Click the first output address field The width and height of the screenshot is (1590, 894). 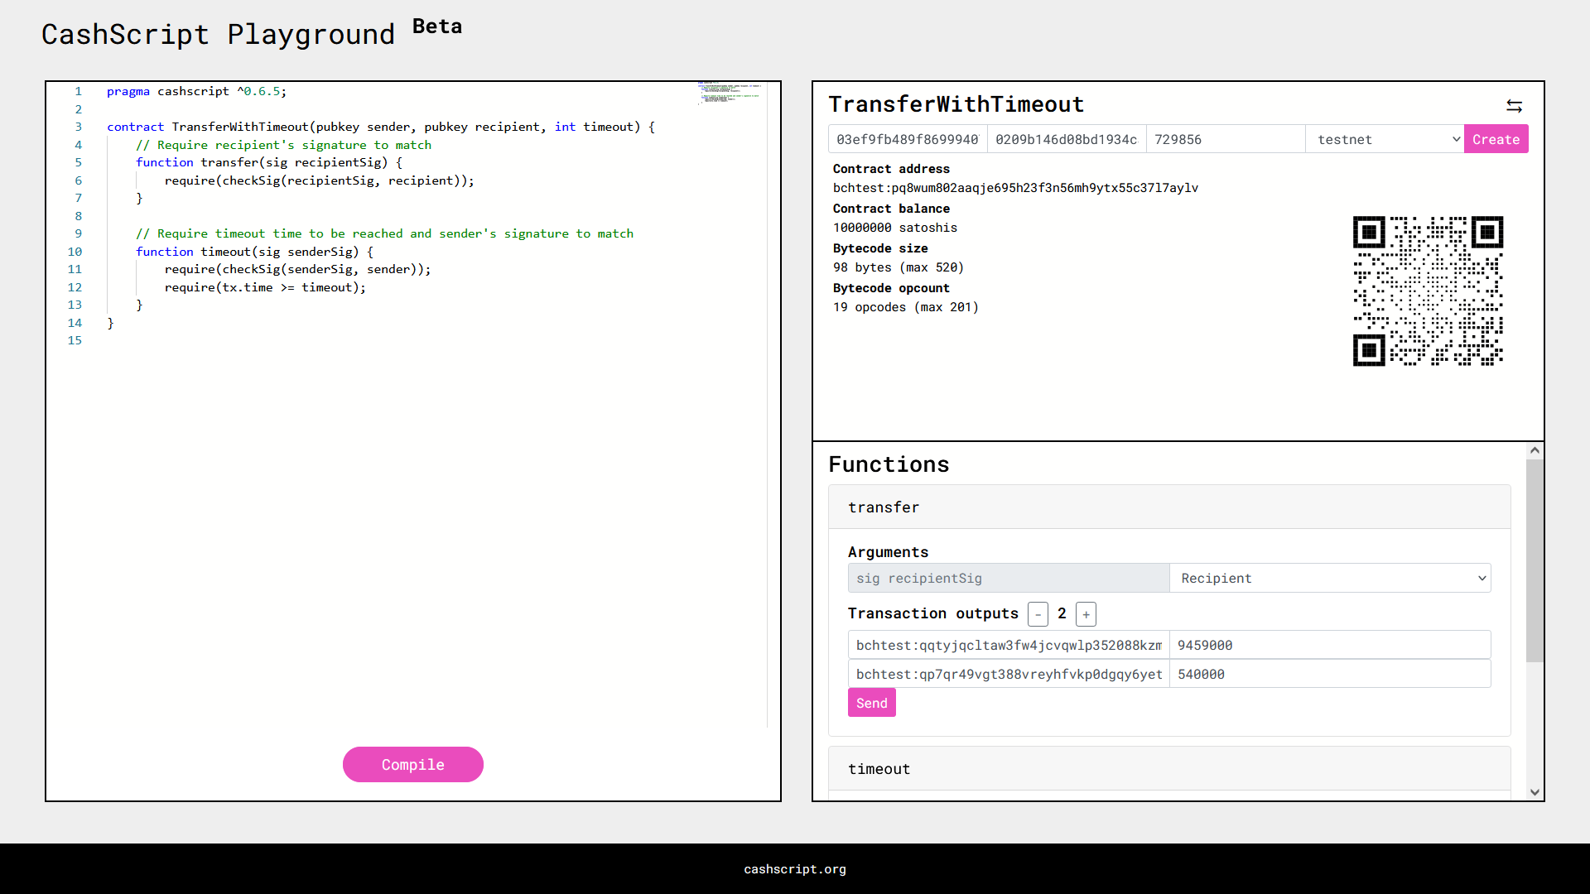[x=1009, y=645]
